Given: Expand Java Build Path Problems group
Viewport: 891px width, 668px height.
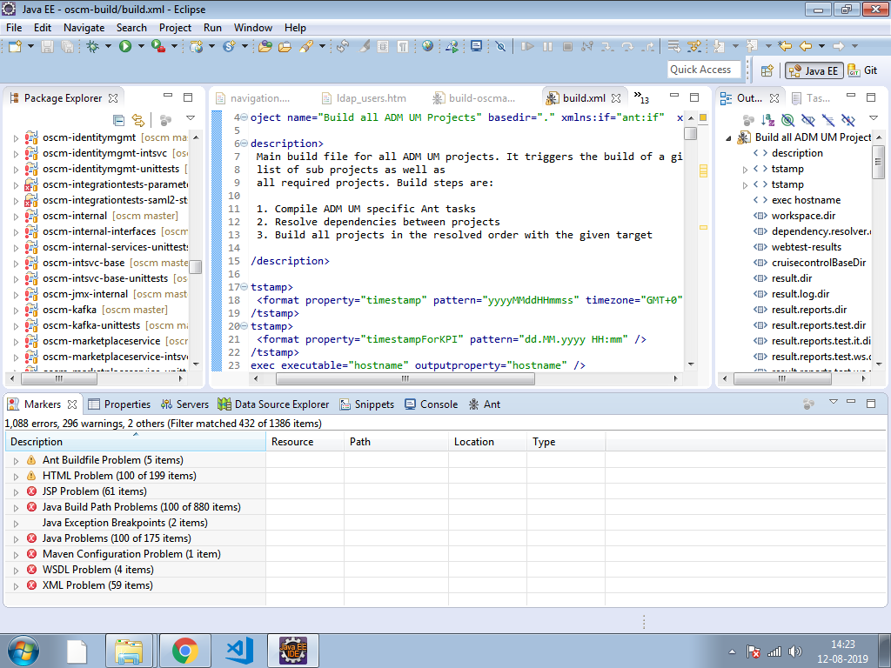Looking at the screenshot, I should (x=16, y=508).
